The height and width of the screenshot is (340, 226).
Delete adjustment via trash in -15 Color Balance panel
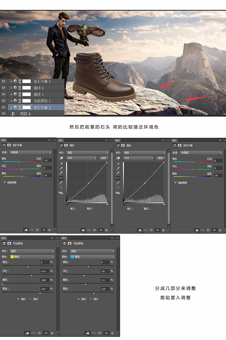point(49,230)
